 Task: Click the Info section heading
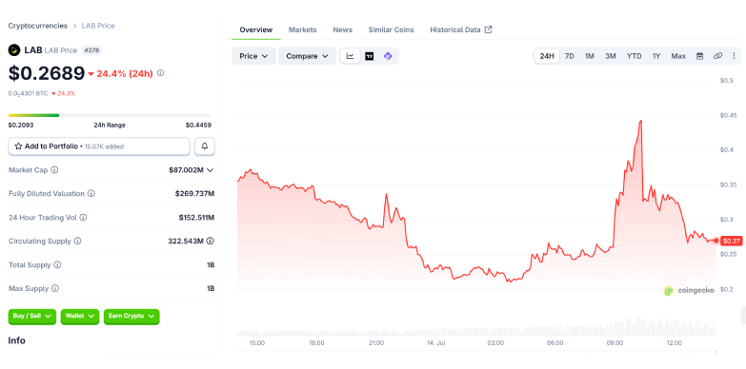point(16,340)
